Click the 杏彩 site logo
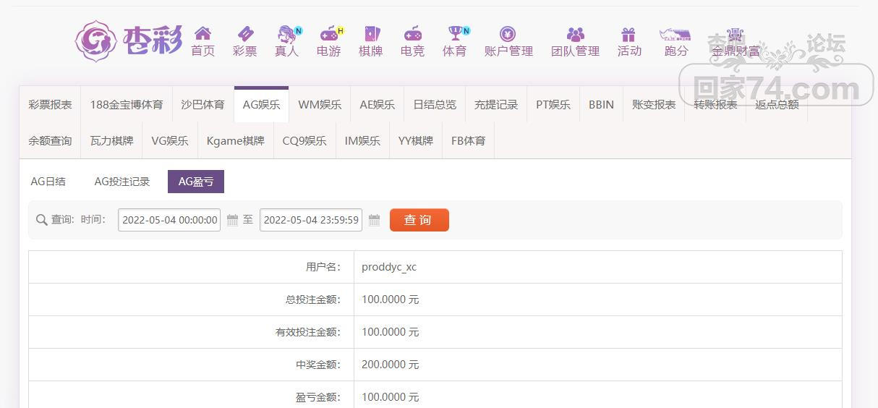The image size is (878, 408). pyautogui.click(x=129, y=41)
